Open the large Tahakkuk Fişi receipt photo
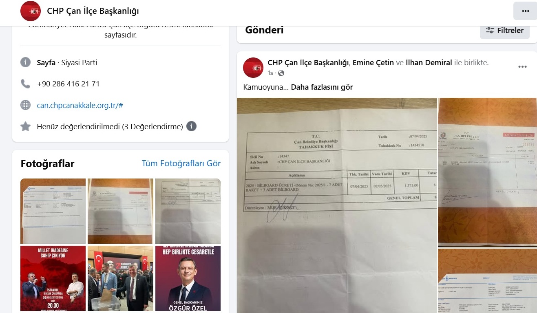Viewport: 537px width, 313px height. pyautogui.click(x=337, y=205)
